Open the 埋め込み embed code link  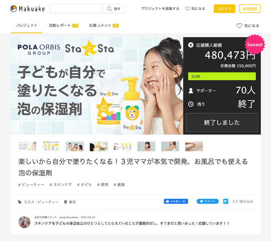click(243, 201)
